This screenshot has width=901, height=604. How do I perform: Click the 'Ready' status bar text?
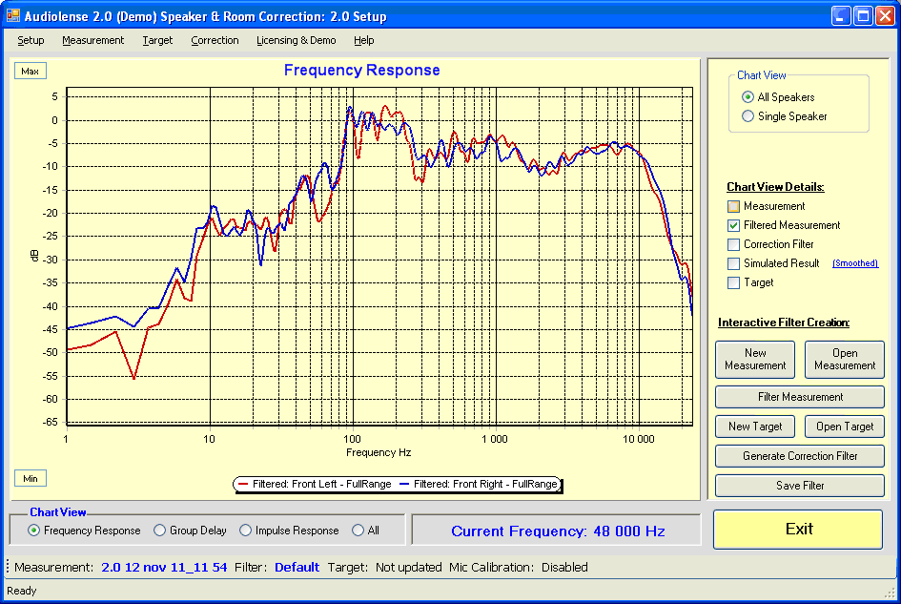(x=21, y=591)
